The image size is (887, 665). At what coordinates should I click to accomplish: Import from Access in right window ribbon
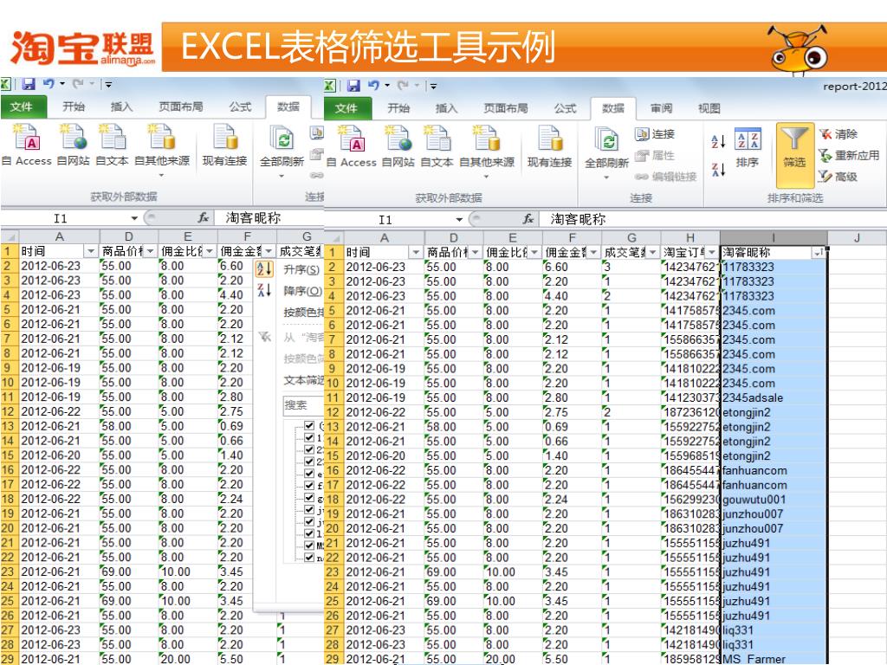point(352,145)
